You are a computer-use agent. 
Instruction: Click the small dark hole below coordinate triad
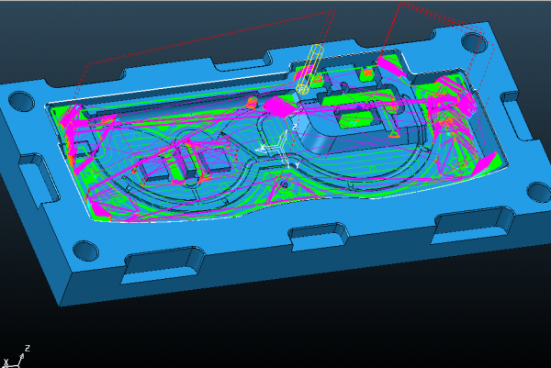(x=285, y=184)
